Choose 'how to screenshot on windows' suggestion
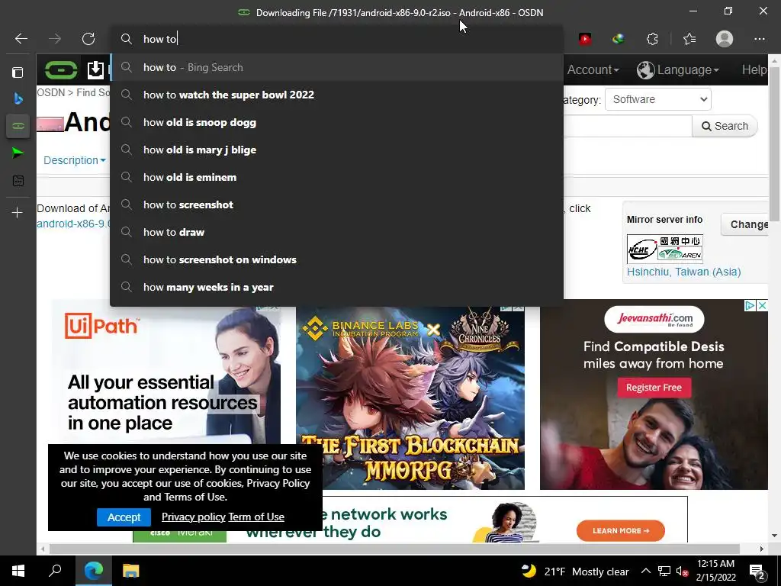The width and height of the screenshot is (781, 586). click(x=336, y=259)
